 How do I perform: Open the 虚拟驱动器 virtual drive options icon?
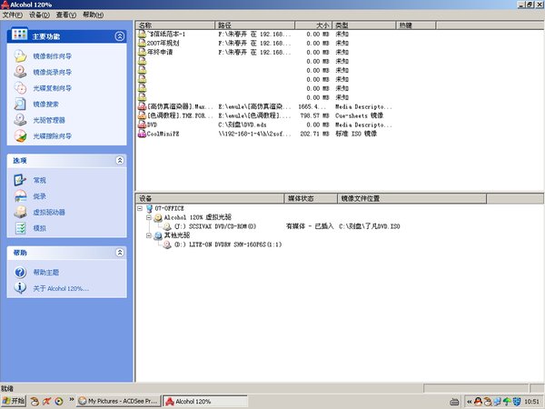click(x=21, y=212)
